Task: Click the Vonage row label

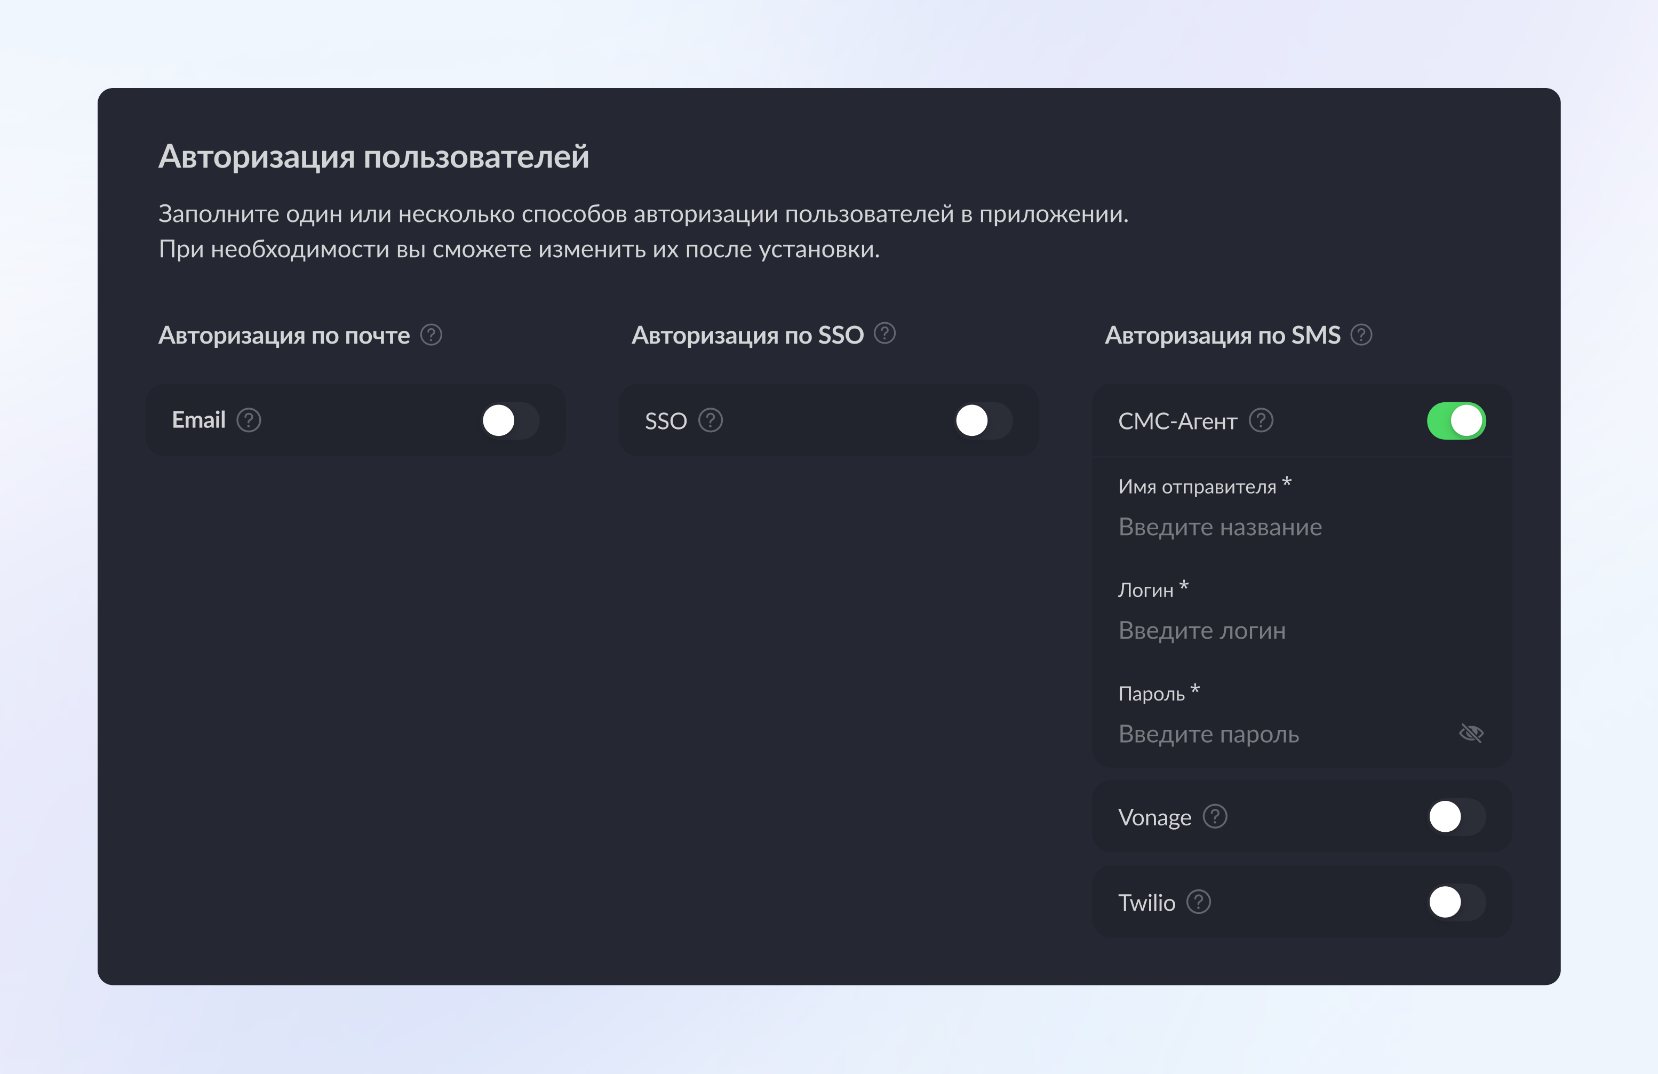Action: coord(1154,817)
